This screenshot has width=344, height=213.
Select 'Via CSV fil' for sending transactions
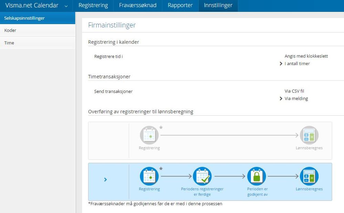(x=294, y=91)
